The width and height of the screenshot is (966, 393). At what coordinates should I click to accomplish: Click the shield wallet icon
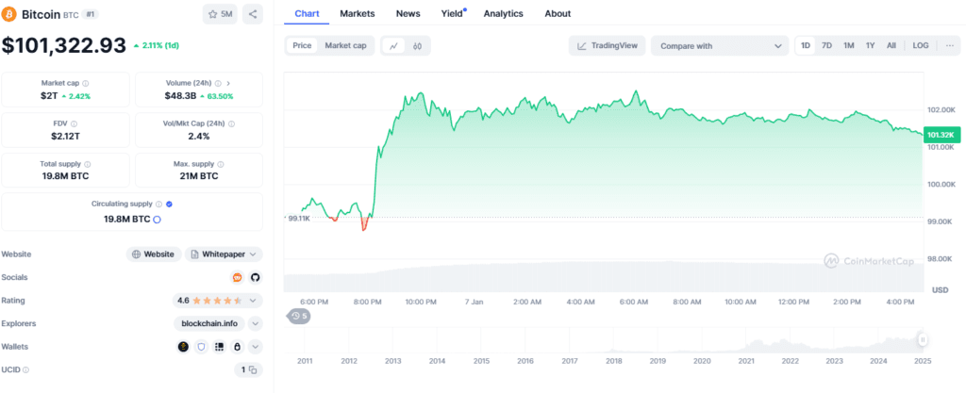(201, 347)
